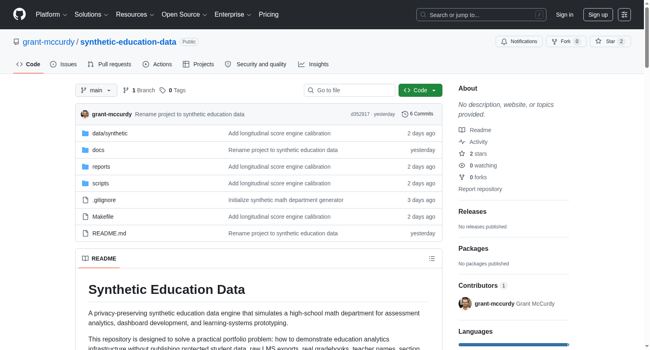Screen dimensions: 650x350
Task: Click the Notifications bell icon
Action: click(x=504, y=41)
